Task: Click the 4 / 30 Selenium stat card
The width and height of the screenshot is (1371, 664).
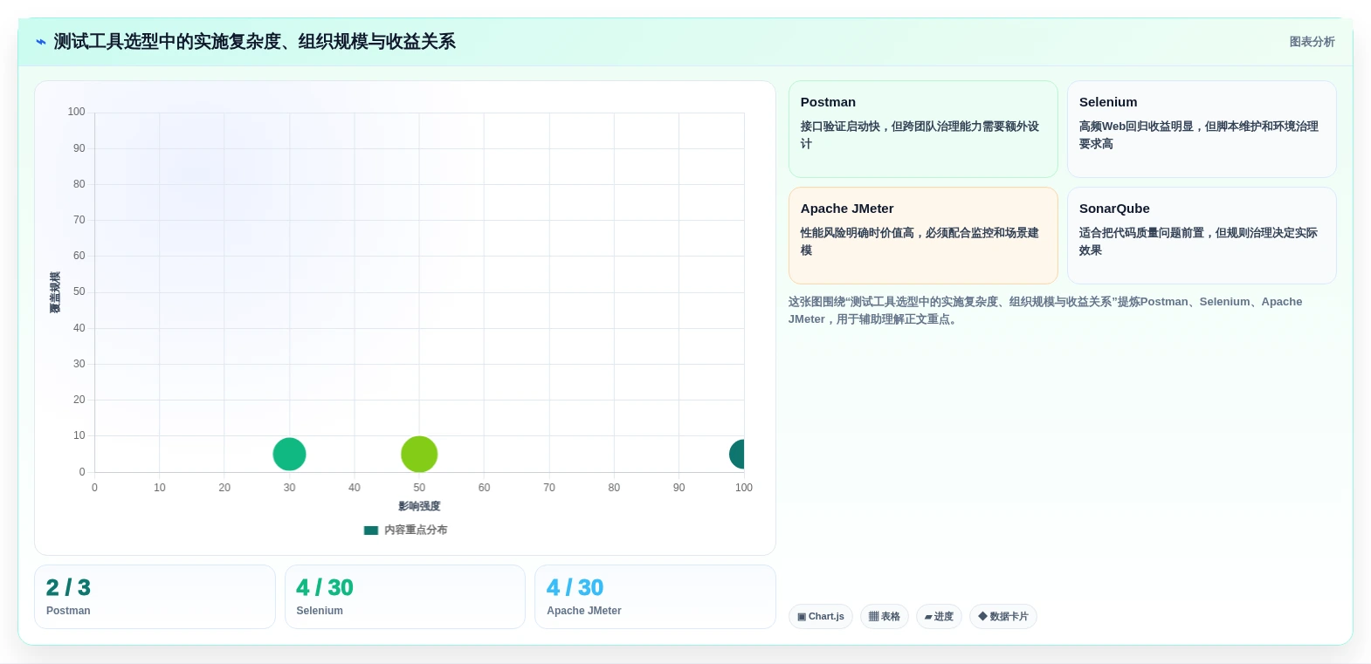Action: 405,597
